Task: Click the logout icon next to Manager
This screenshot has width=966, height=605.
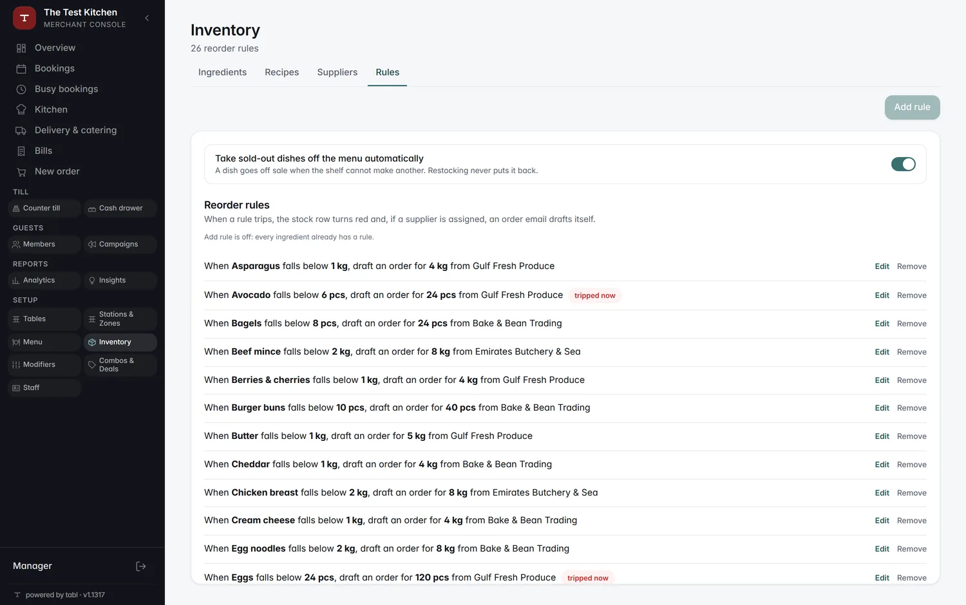Action: pos(141,566)
